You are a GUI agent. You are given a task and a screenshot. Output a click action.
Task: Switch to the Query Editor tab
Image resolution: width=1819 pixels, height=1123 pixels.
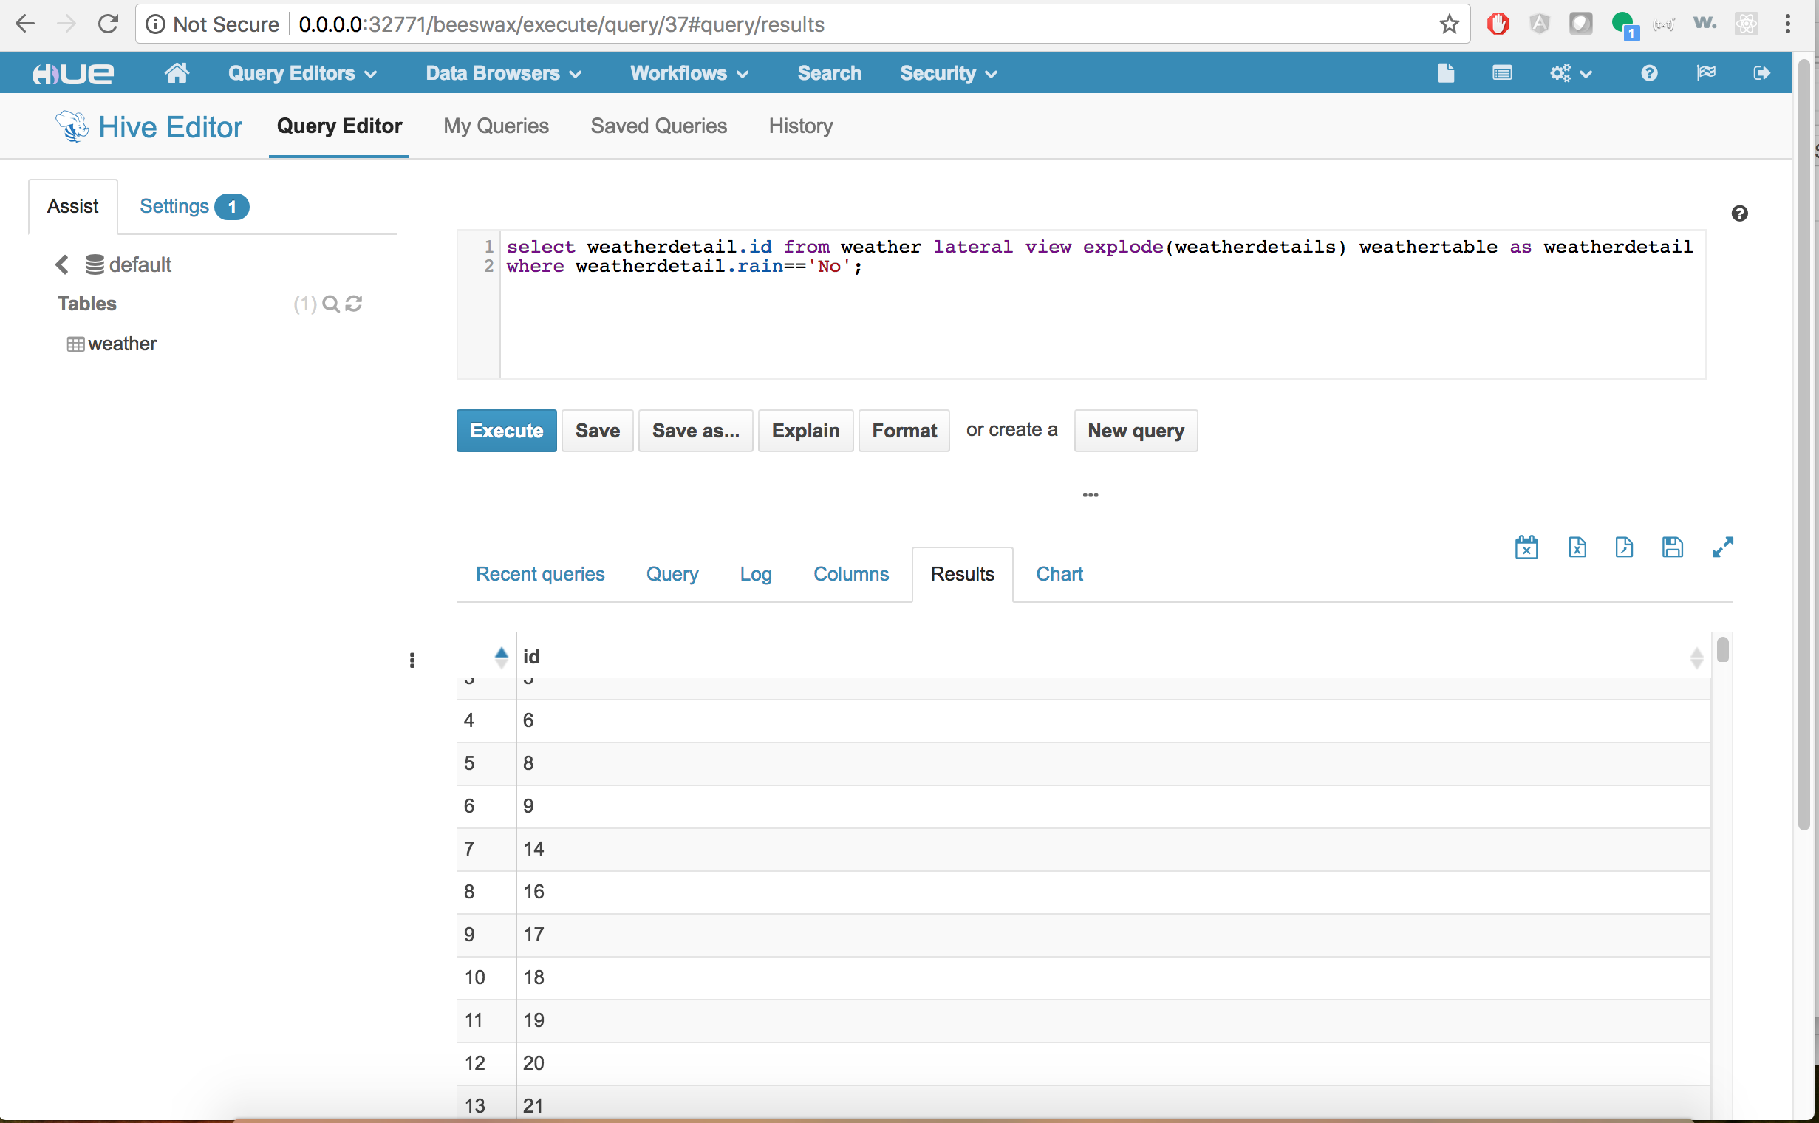click(x=339, y=126)
